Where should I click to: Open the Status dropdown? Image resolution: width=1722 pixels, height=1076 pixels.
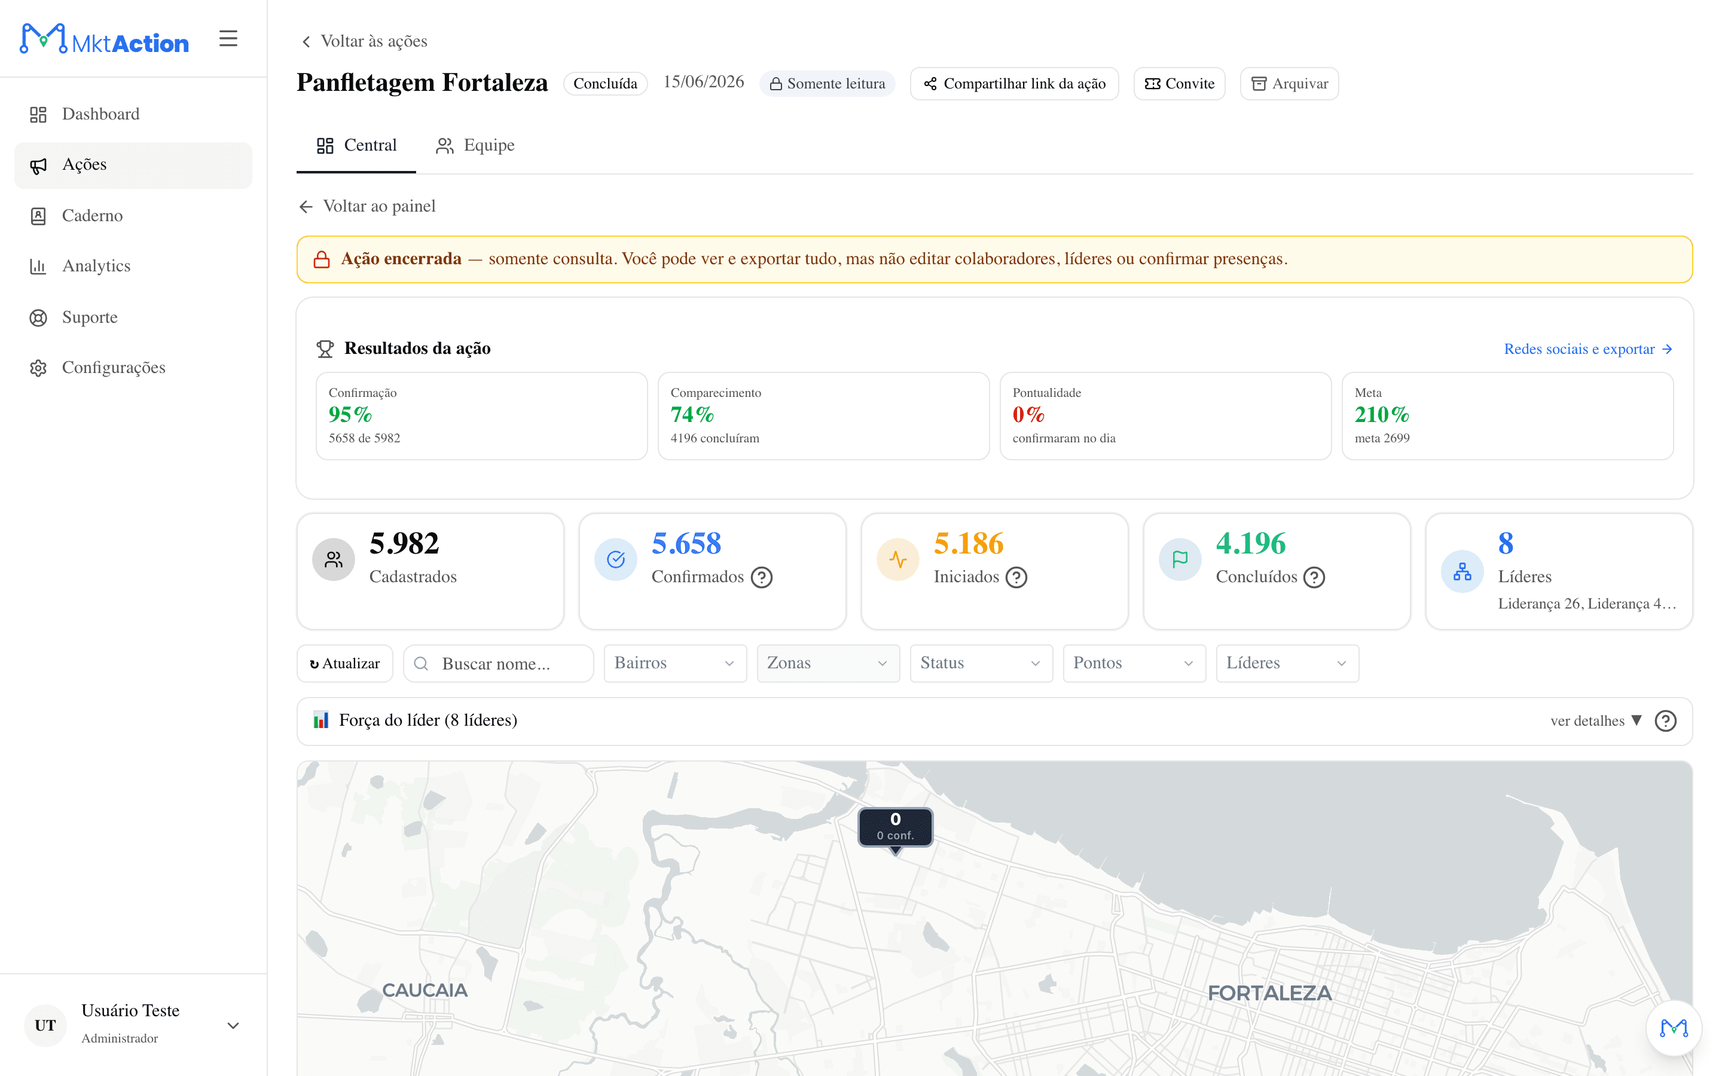pos(981,664)
